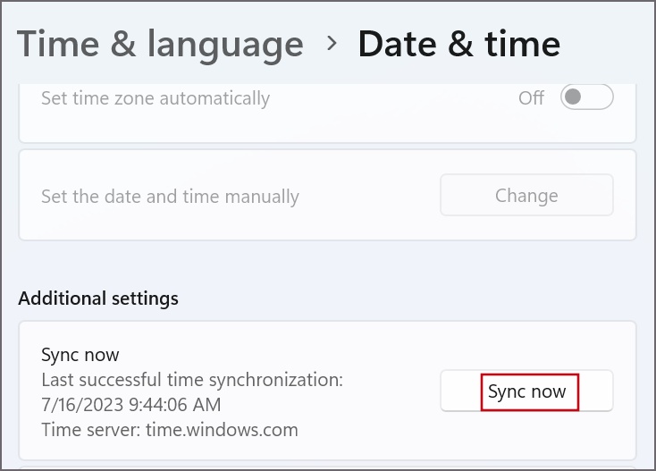Click the 7/16/2023 9:44:06 AM timestamp
Screen dimensions: 656x471
[131, 405]
